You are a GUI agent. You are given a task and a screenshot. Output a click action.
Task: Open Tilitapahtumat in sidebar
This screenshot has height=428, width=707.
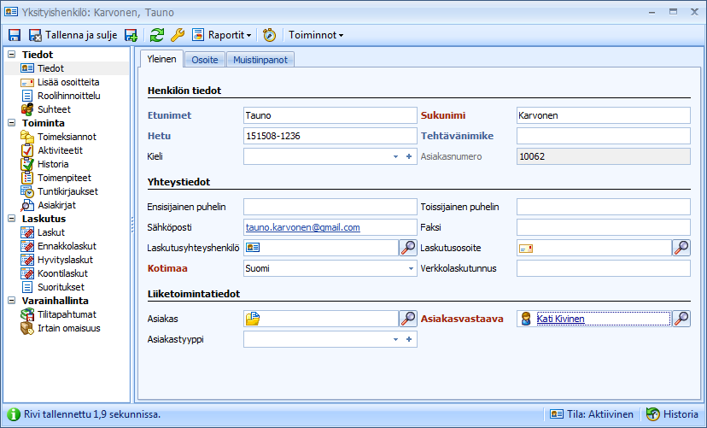tap(58, 314)
